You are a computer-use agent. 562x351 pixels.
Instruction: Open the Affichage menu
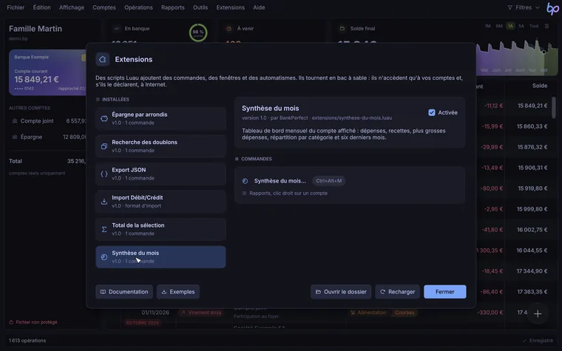coord(71,7)
